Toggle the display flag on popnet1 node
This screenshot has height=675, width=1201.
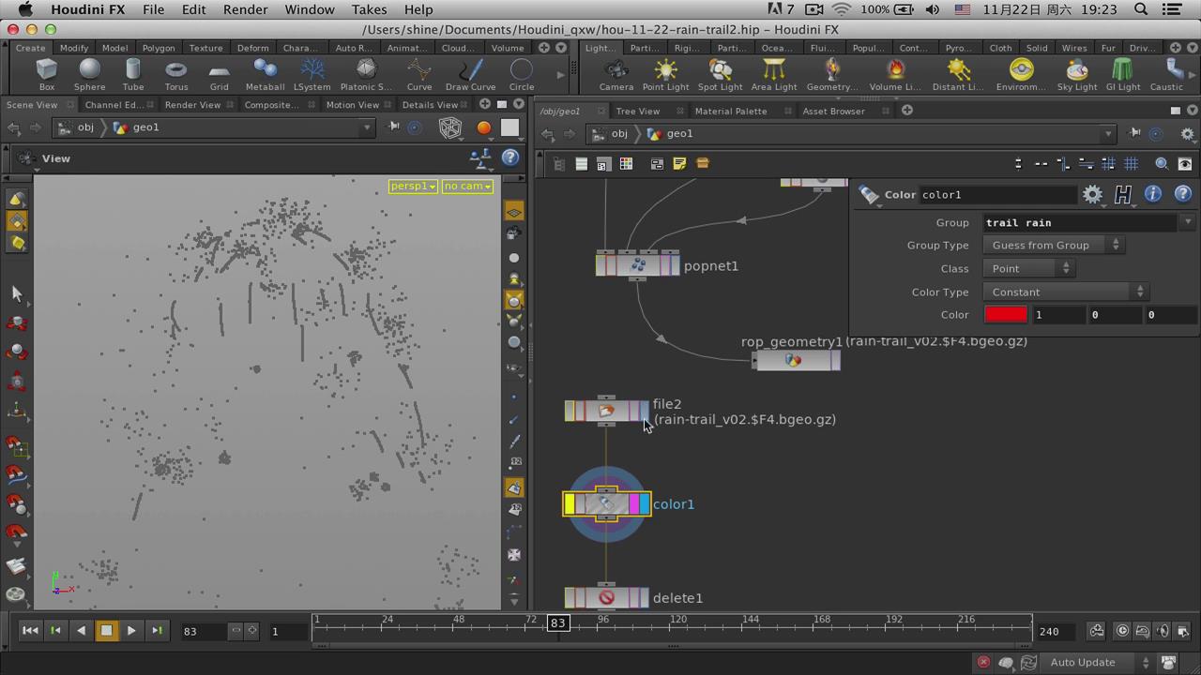pos(675,265)
